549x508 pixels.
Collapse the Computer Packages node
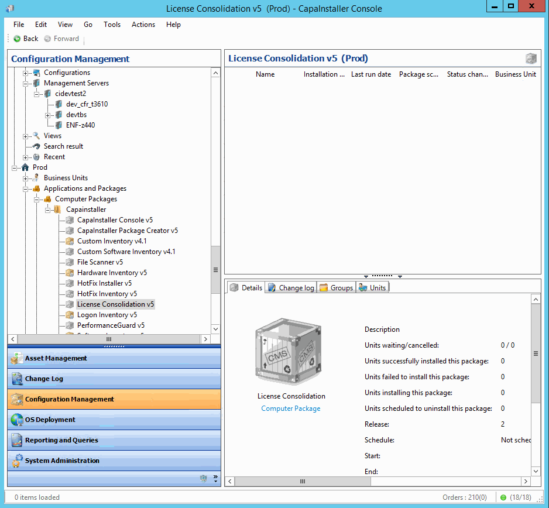pos(37,199)
